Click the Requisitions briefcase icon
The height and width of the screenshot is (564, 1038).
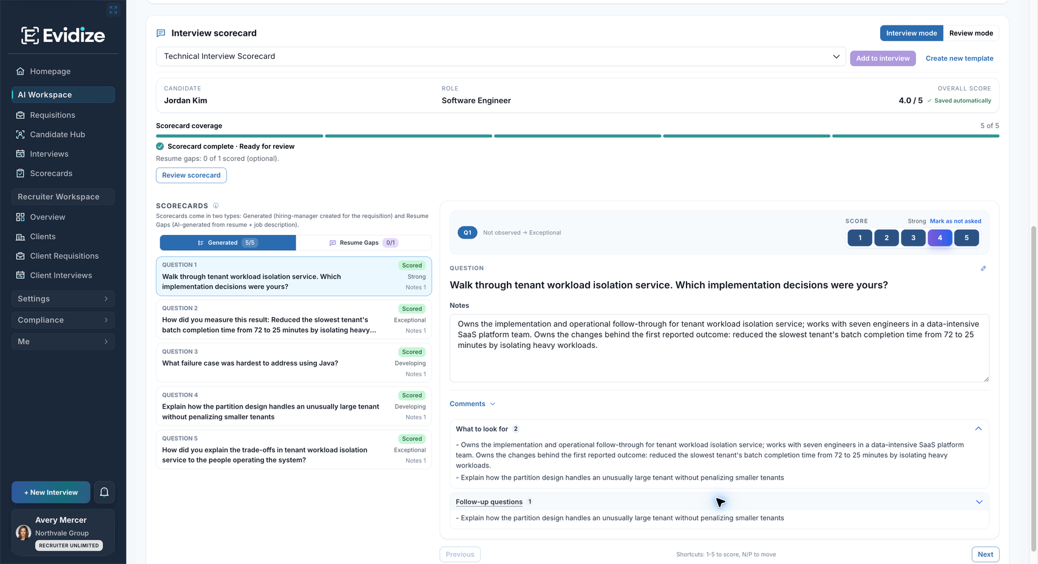(x=21, y=115)
